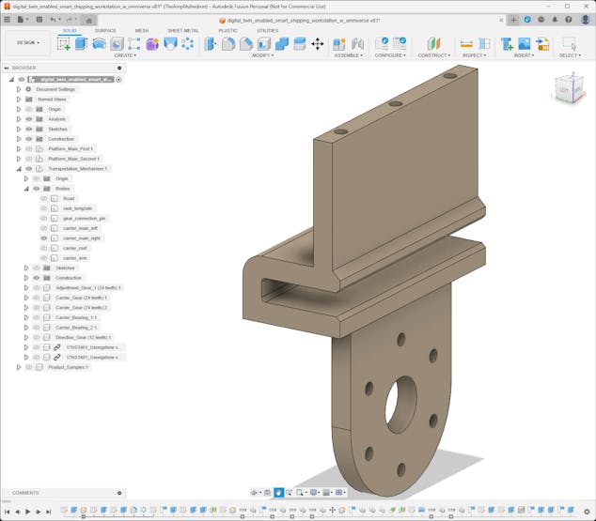Open the MODIFY menu
The height and width of the screenshot is (521, 596).
pos(263,55)
